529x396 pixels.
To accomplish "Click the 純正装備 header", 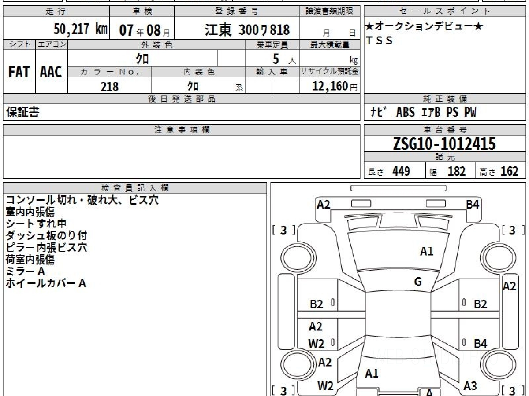I will (445, 99).
